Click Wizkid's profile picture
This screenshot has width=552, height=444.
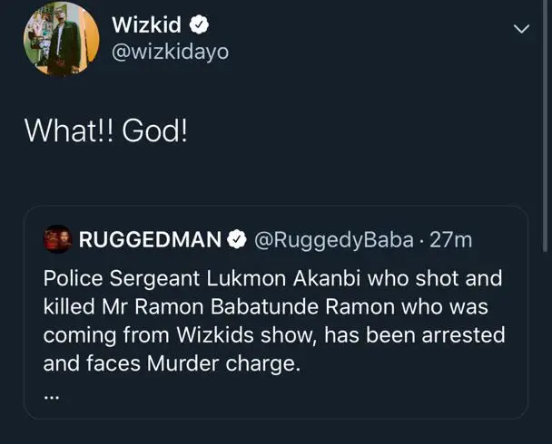click(61, 37)
